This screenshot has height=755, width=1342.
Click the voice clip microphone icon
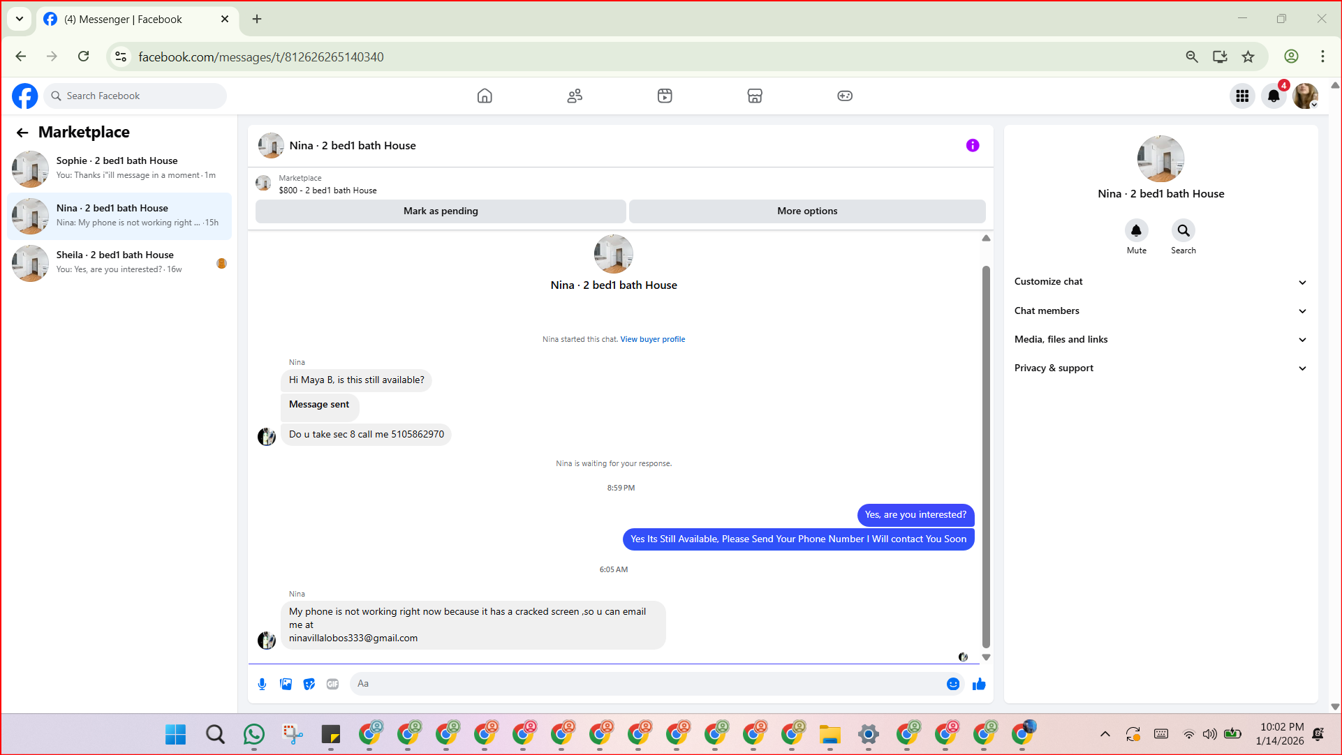click(262, 684)
